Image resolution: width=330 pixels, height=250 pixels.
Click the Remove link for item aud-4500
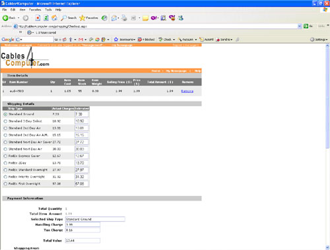187,91
